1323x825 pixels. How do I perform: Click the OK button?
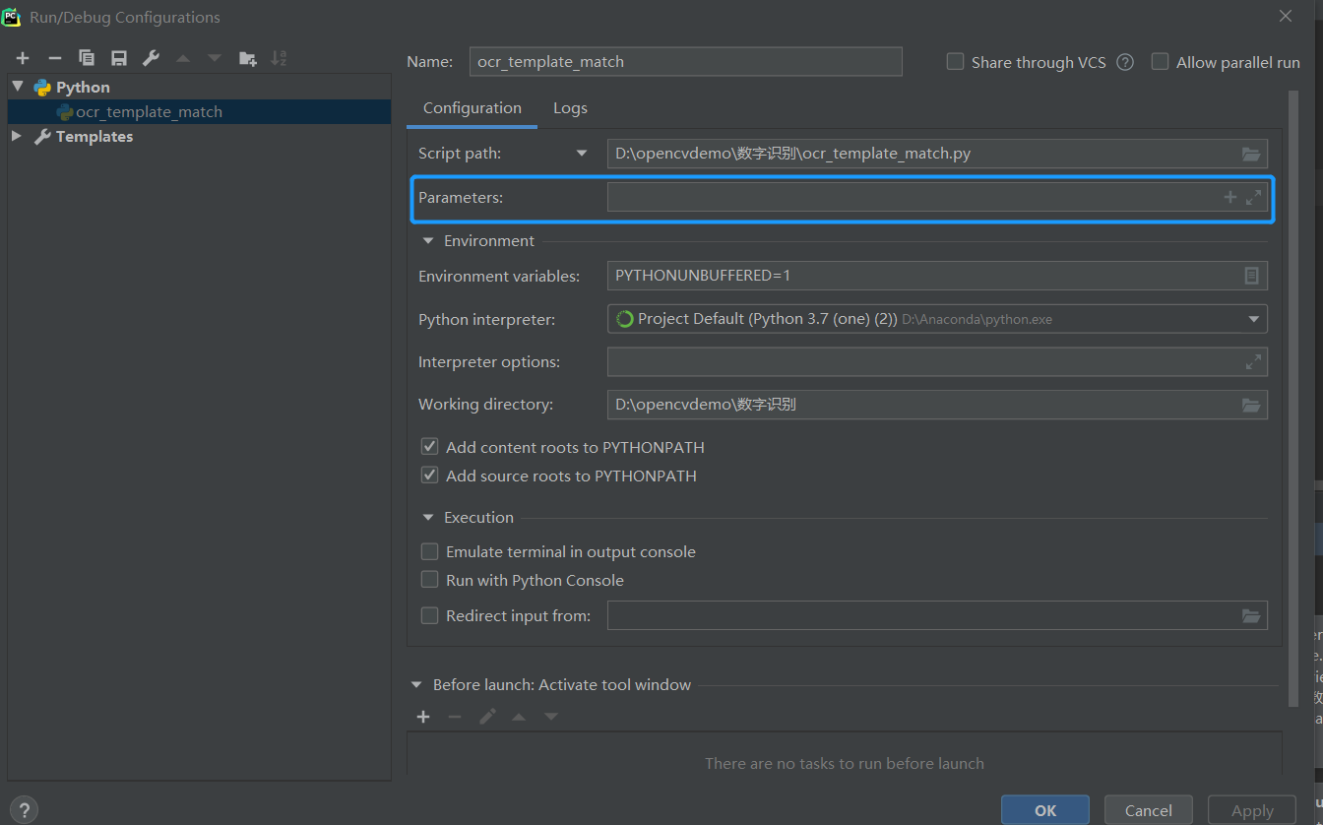[1045, 810]
